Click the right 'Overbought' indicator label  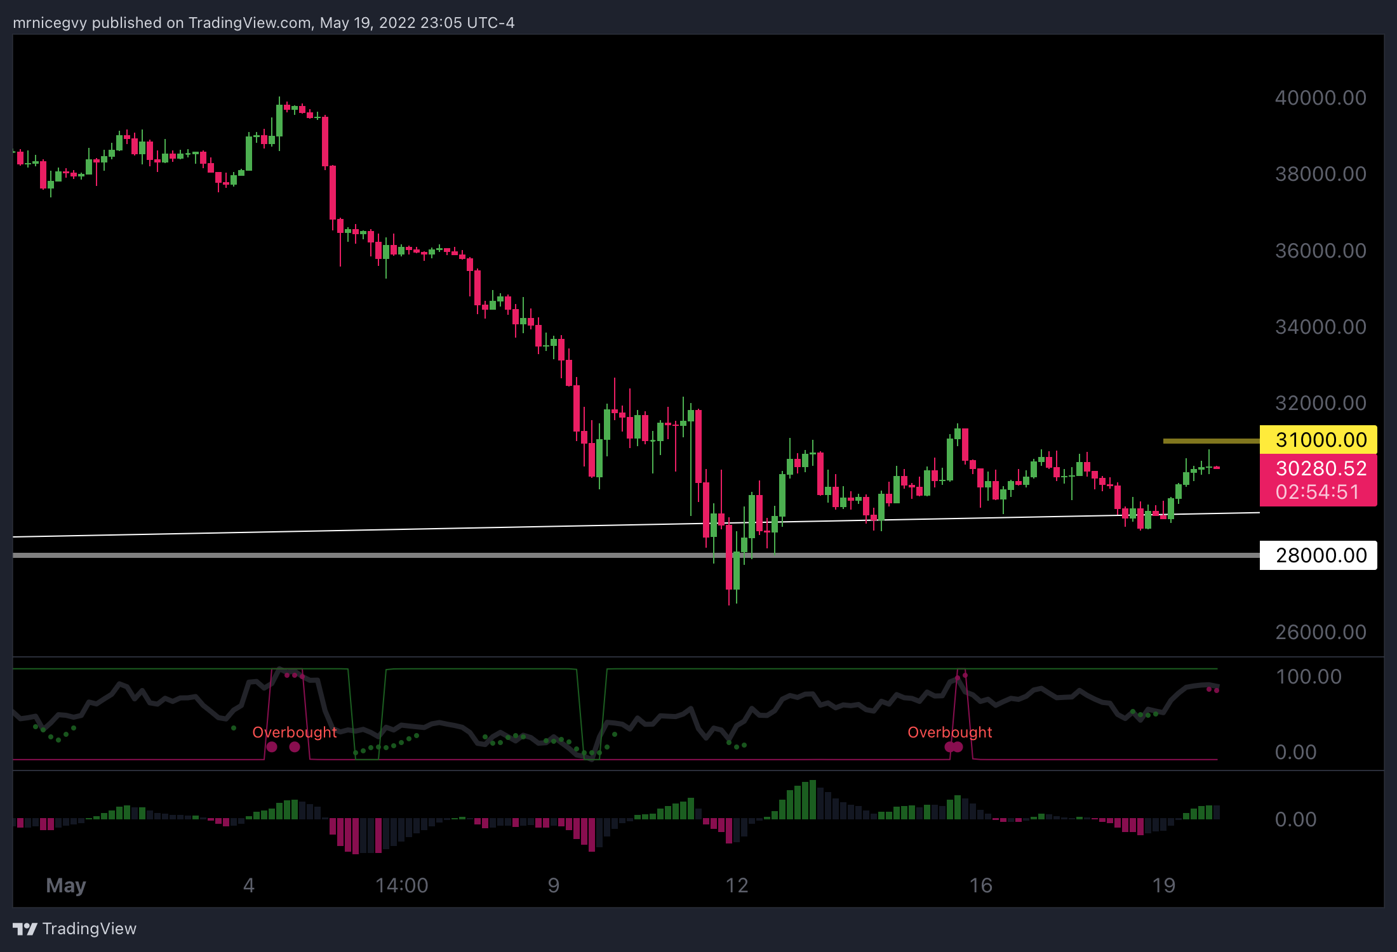tap(950, 732)
